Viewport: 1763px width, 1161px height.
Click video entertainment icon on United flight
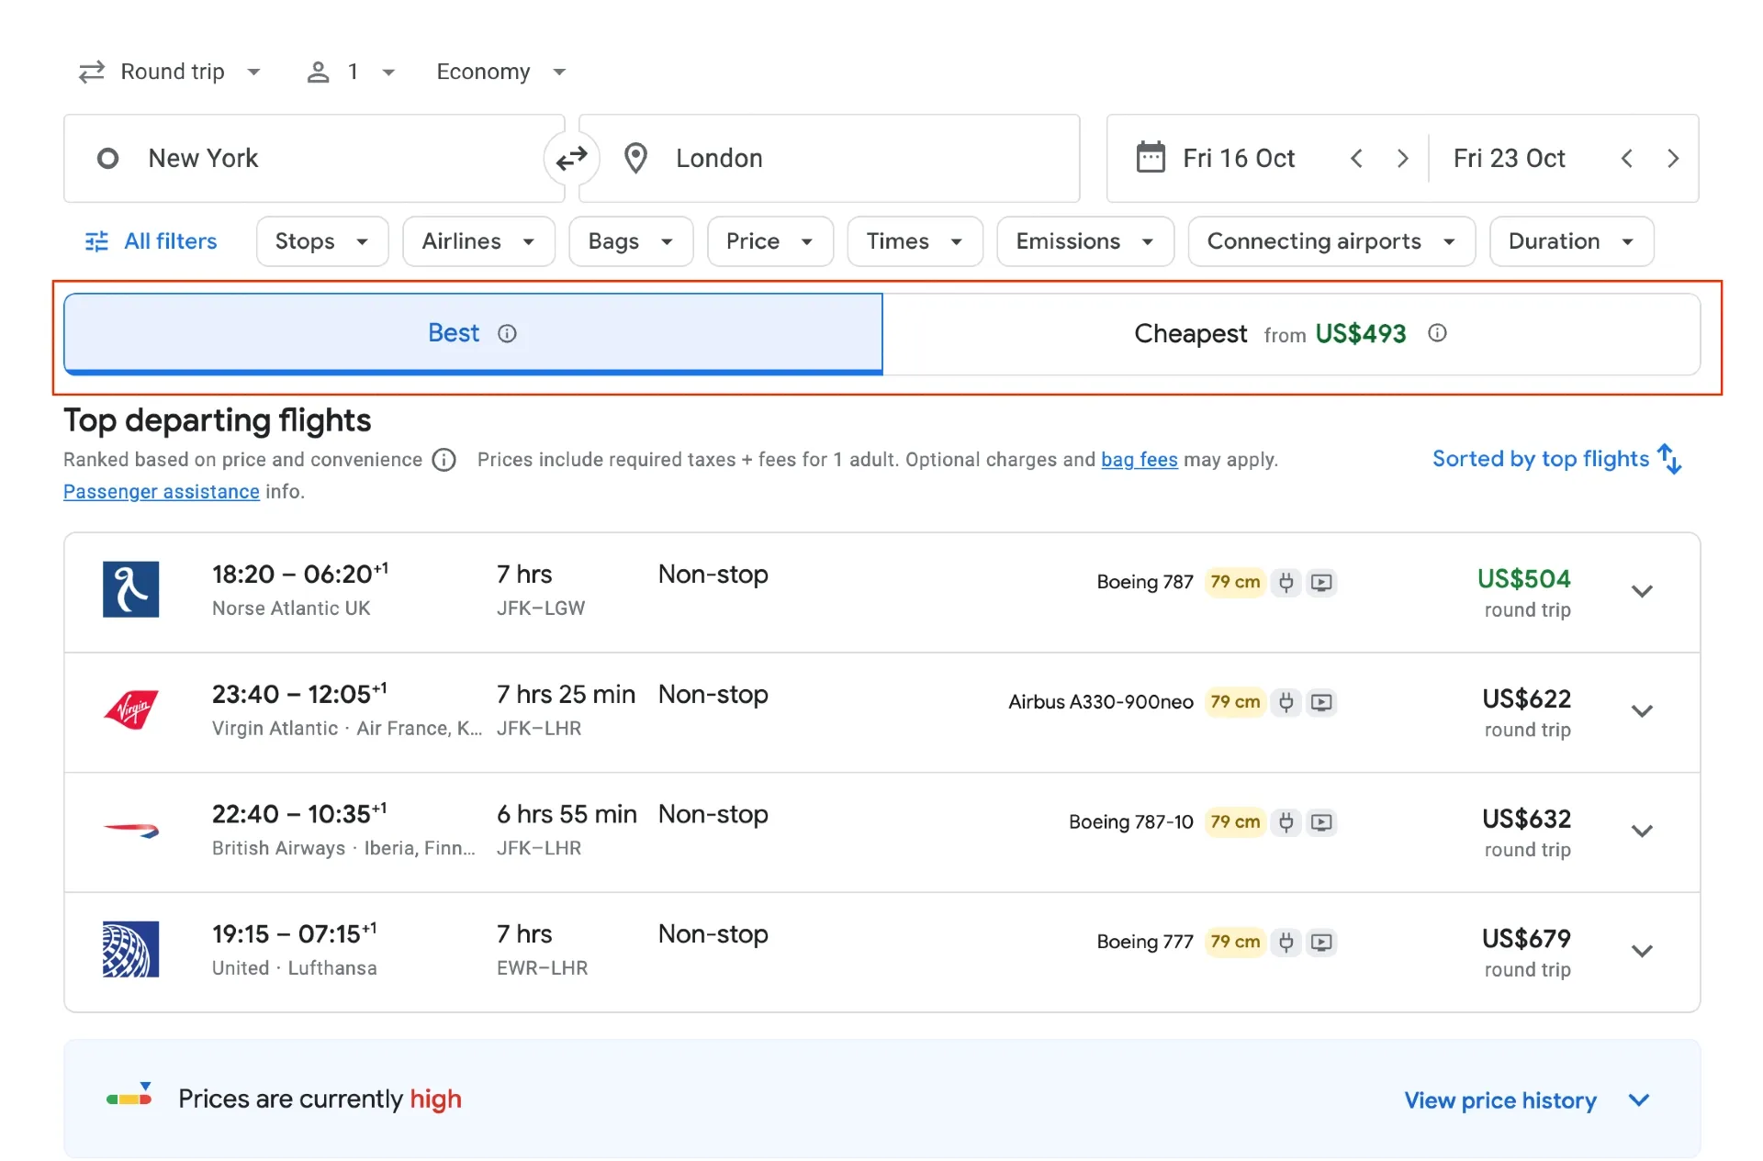(1321, 943)
